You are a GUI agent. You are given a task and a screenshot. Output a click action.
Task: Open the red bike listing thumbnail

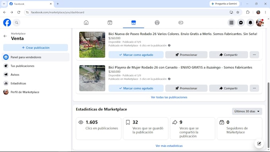click(x=92, y=45)
